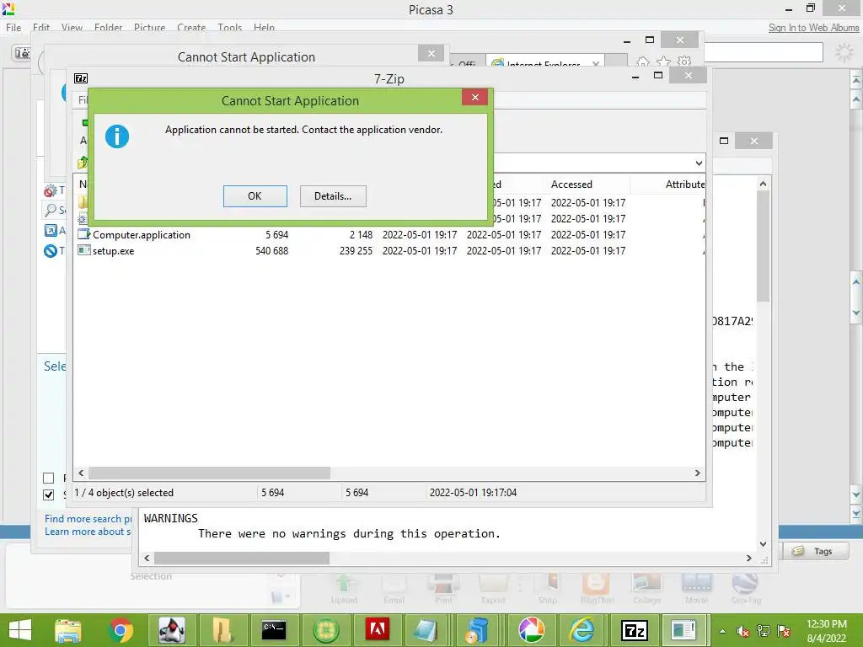Screen dimensions: 863x647
Task: Click scroll-down arrow beside warnings text
Action: click(x=763, y=544)
